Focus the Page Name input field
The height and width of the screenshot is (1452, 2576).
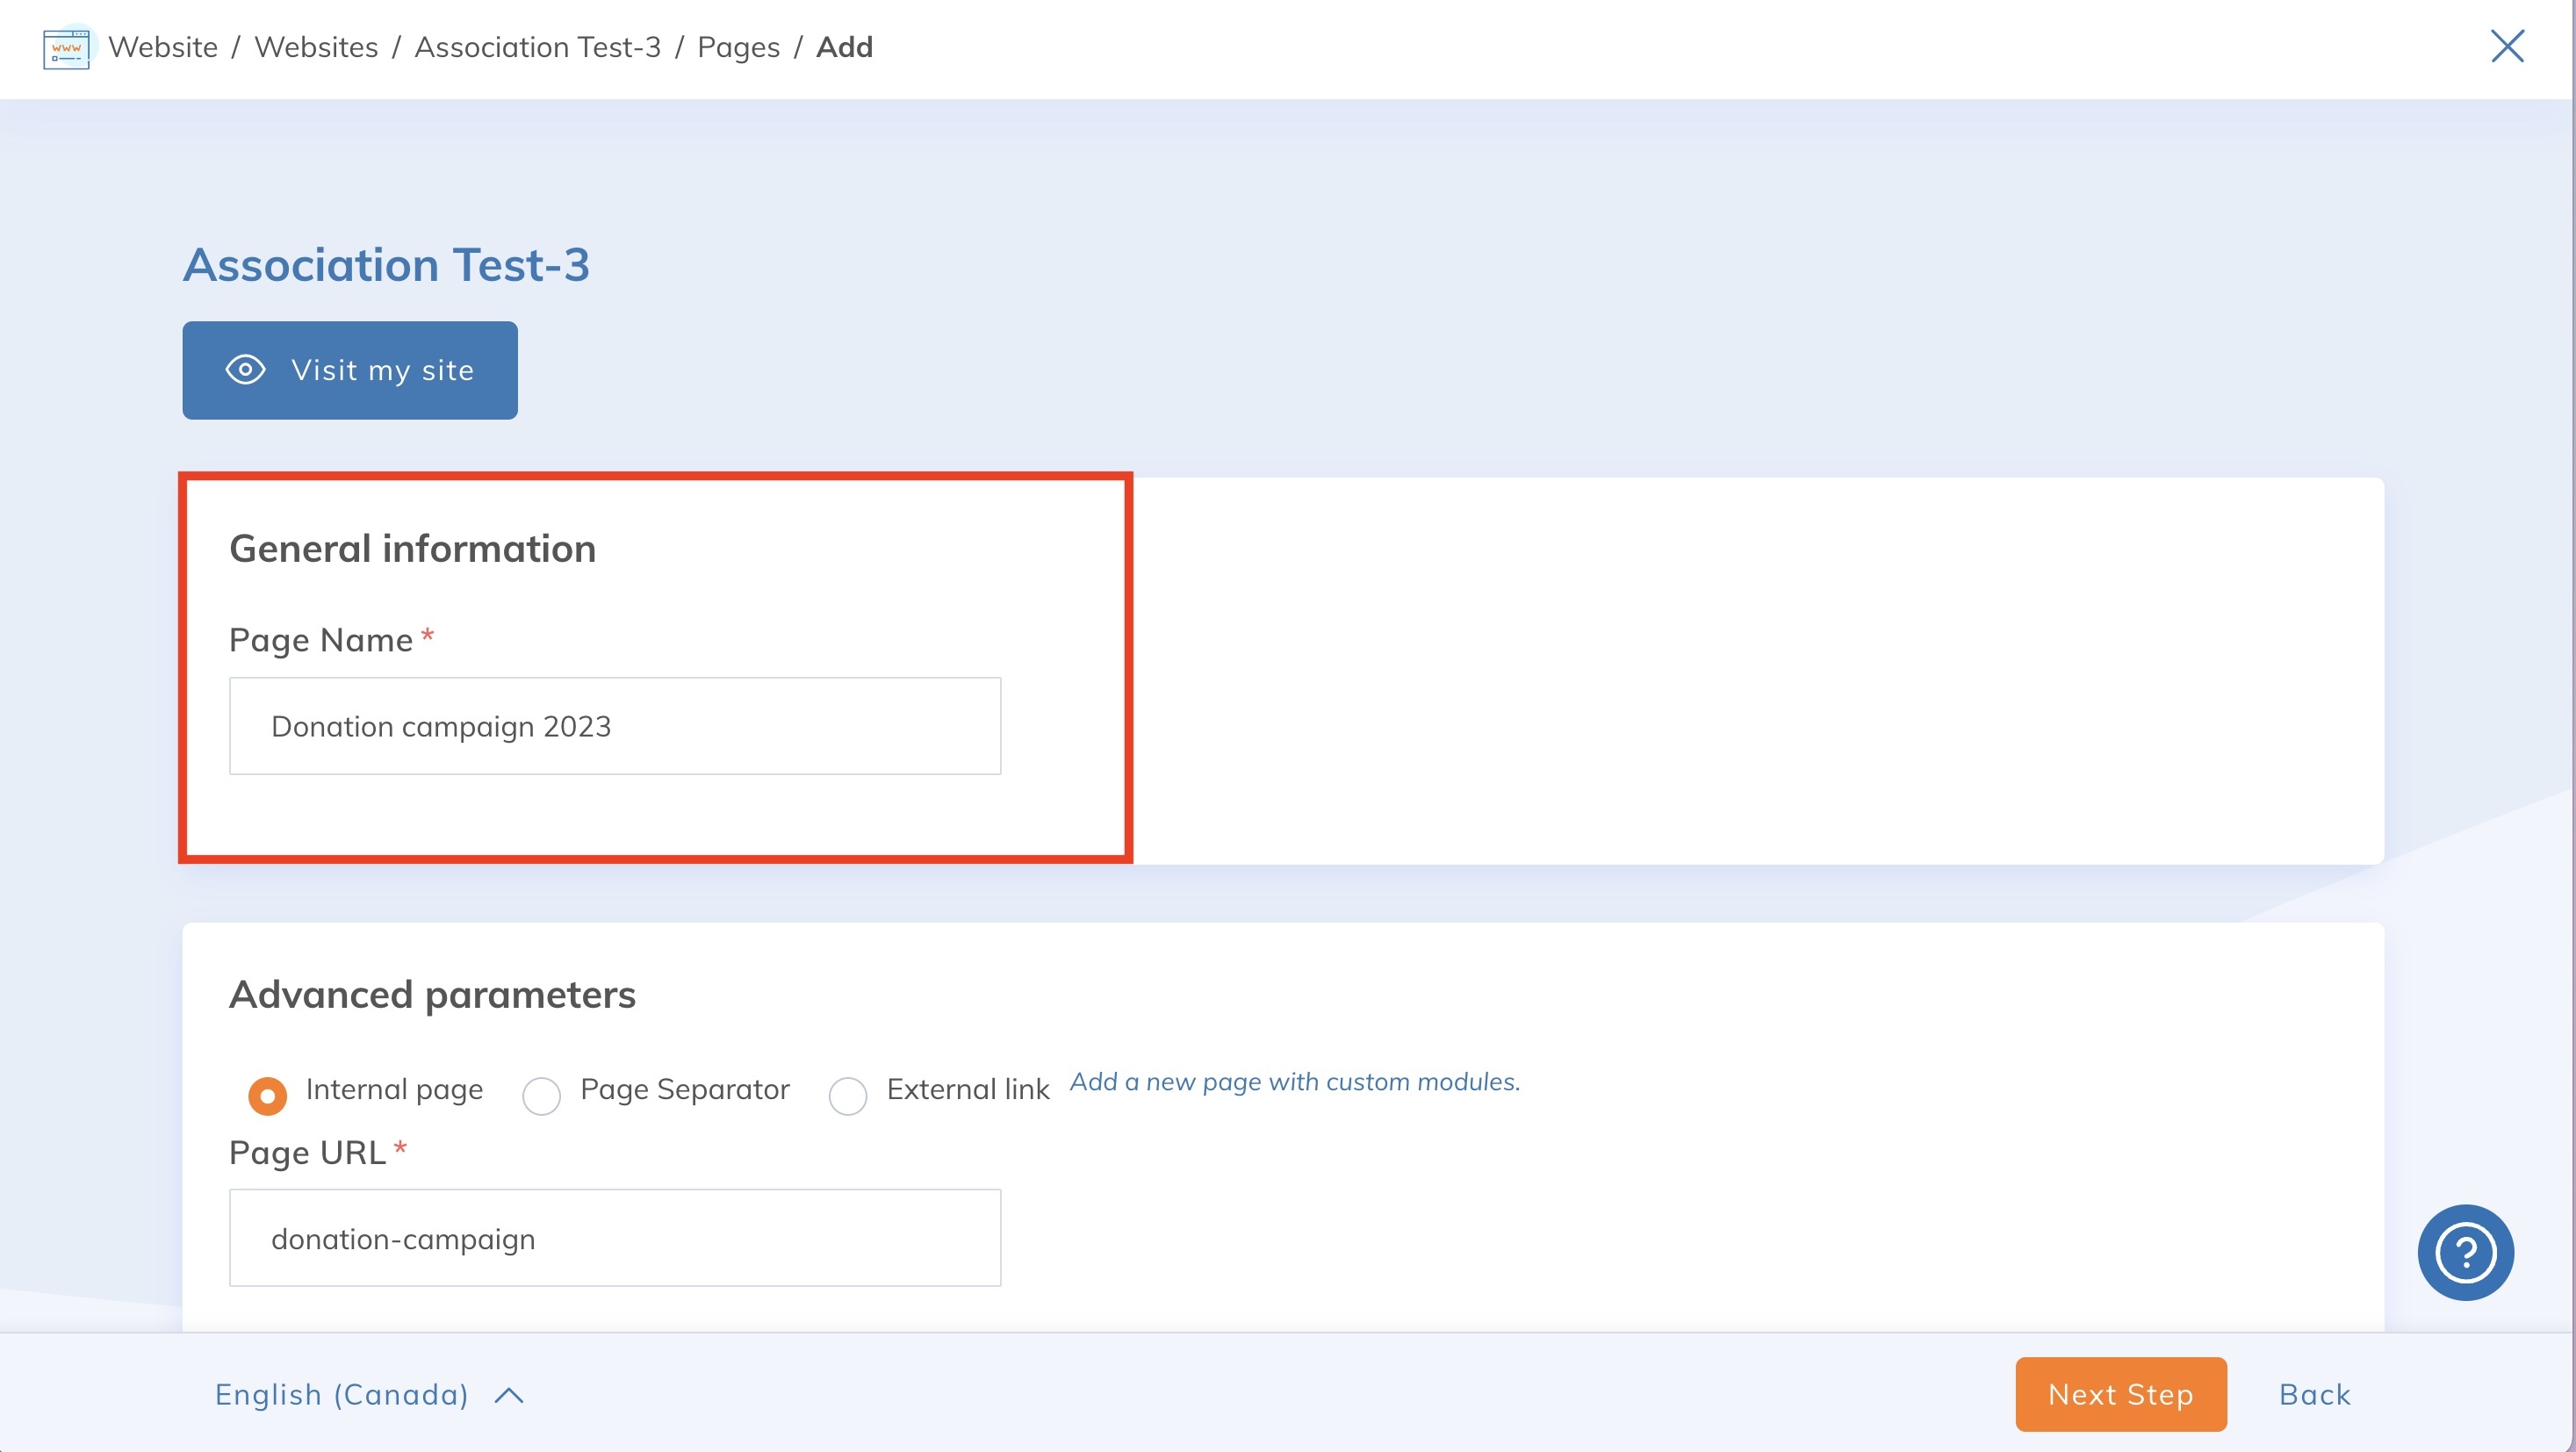[615, 726]
